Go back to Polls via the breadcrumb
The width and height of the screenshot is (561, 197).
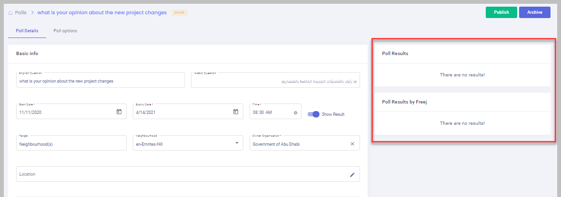pyautogui.click(x=20, y=12)
